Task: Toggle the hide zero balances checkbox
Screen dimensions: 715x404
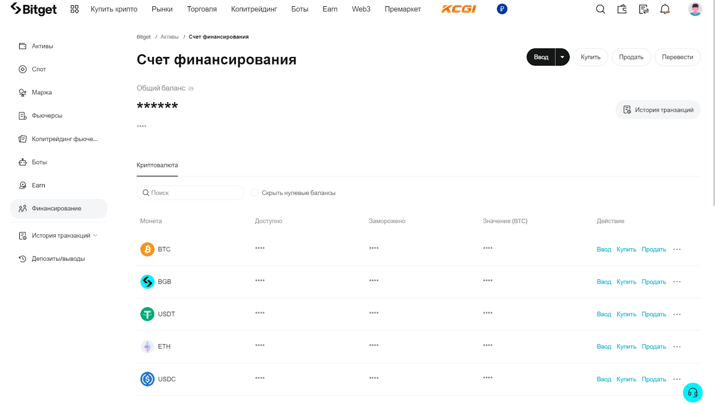Action: [x=255, y=193]
